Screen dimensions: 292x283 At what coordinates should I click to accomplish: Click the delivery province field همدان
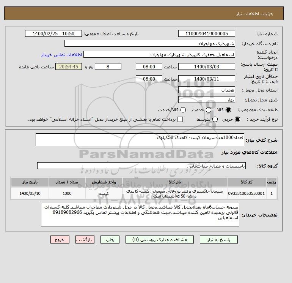(x=207, y=90)
